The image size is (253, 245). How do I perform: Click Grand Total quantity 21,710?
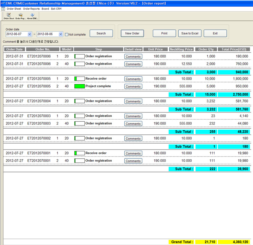point(206,242)
